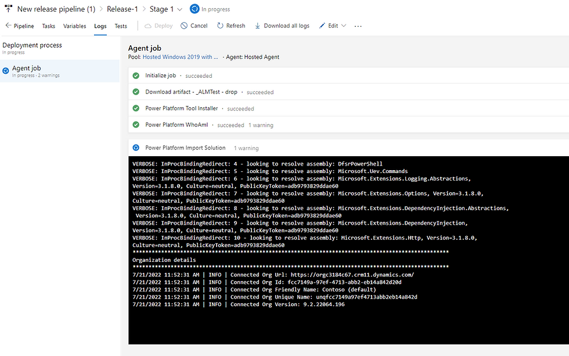The width and height of the screenshot is (569, 356).
Task: Cancel the running deployment
Action: pos(194,26)
